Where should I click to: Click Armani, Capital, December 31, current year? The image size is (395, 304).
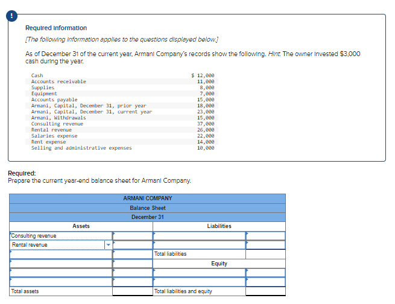(92, 112)
